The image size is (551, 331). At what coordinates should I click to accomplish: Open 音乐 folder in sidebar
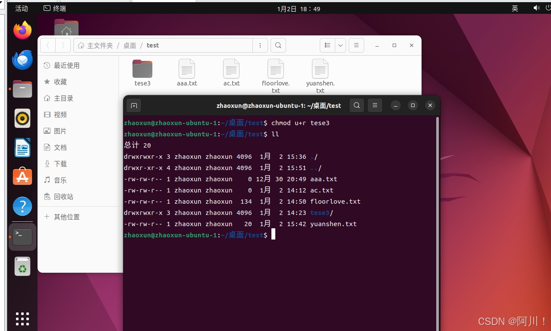78,180
